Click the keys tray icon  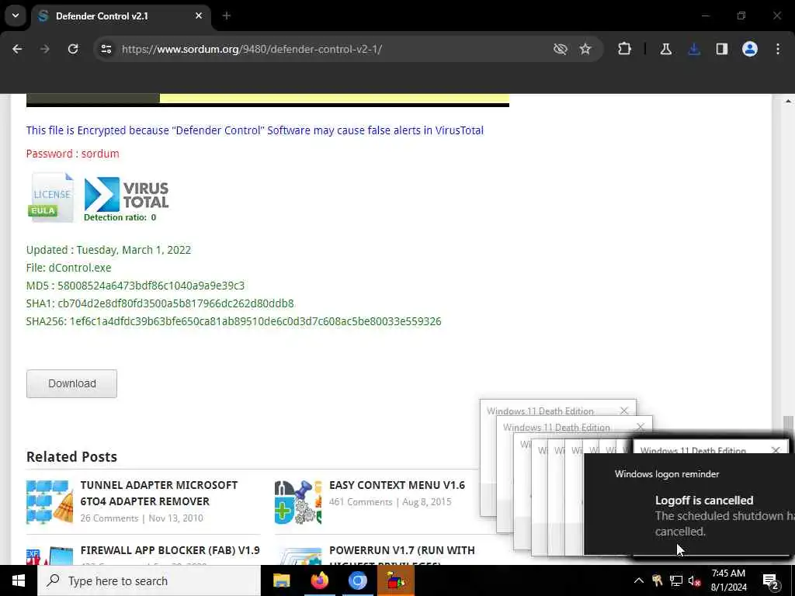(657, 580)
